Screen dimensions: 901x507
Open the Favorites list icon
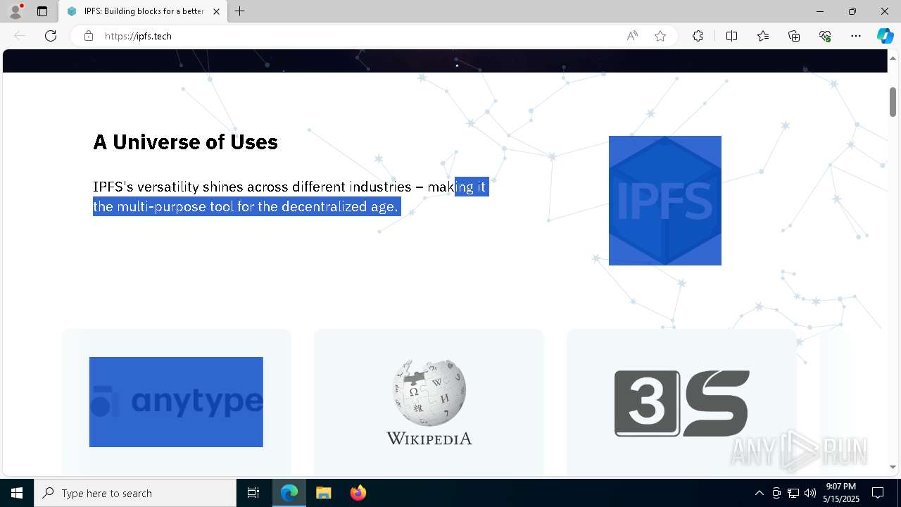pyautogui.click(x=763, y=36)
